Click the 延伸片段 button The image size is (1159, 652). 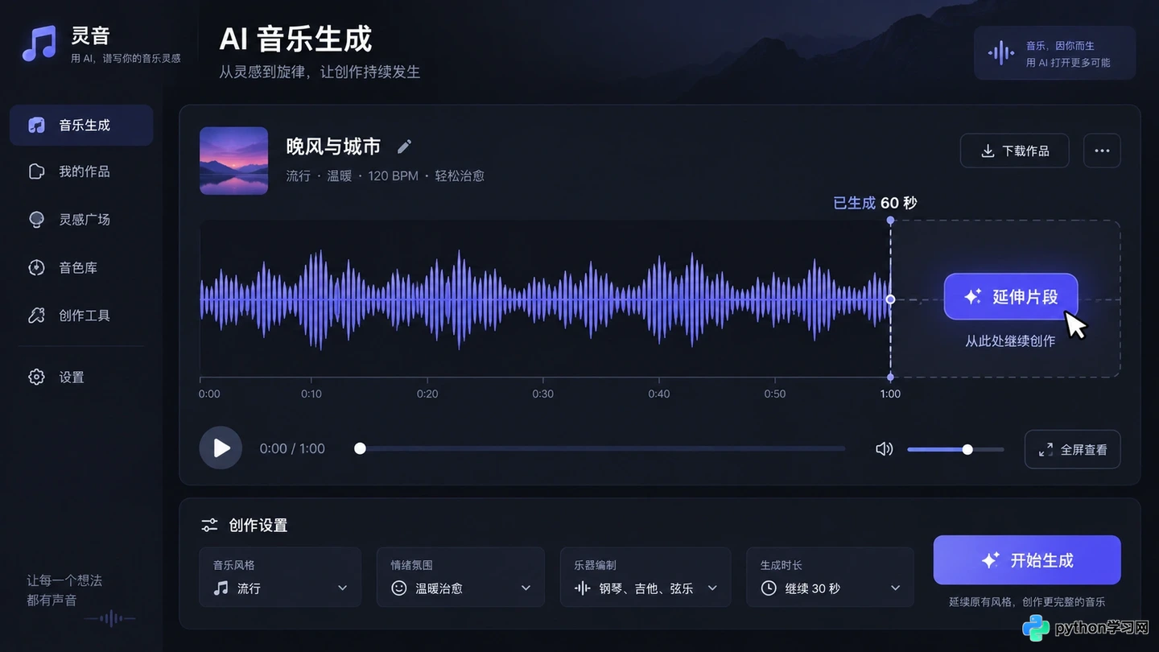click(x=1011, y=296)
